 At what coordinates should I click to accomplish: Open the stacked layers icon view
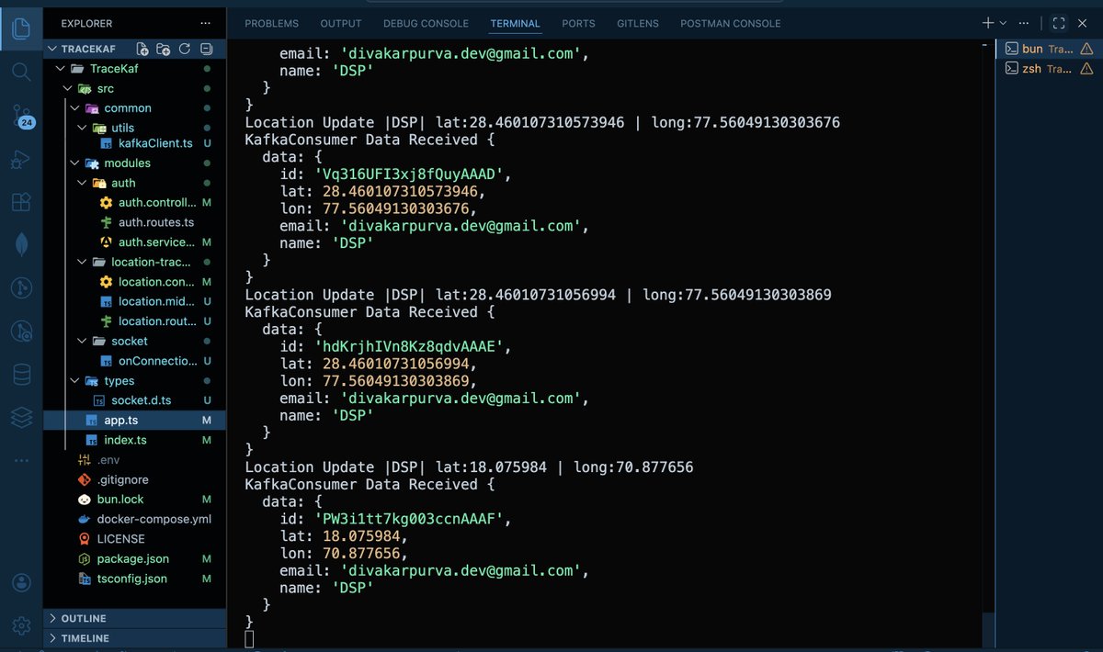[x=21, y=418]
